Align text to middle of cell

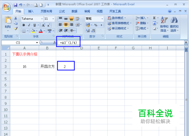[66, 18]
